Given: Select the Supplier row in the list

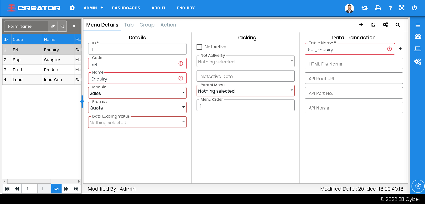Looking at the screenshot, I should [52, 60].
